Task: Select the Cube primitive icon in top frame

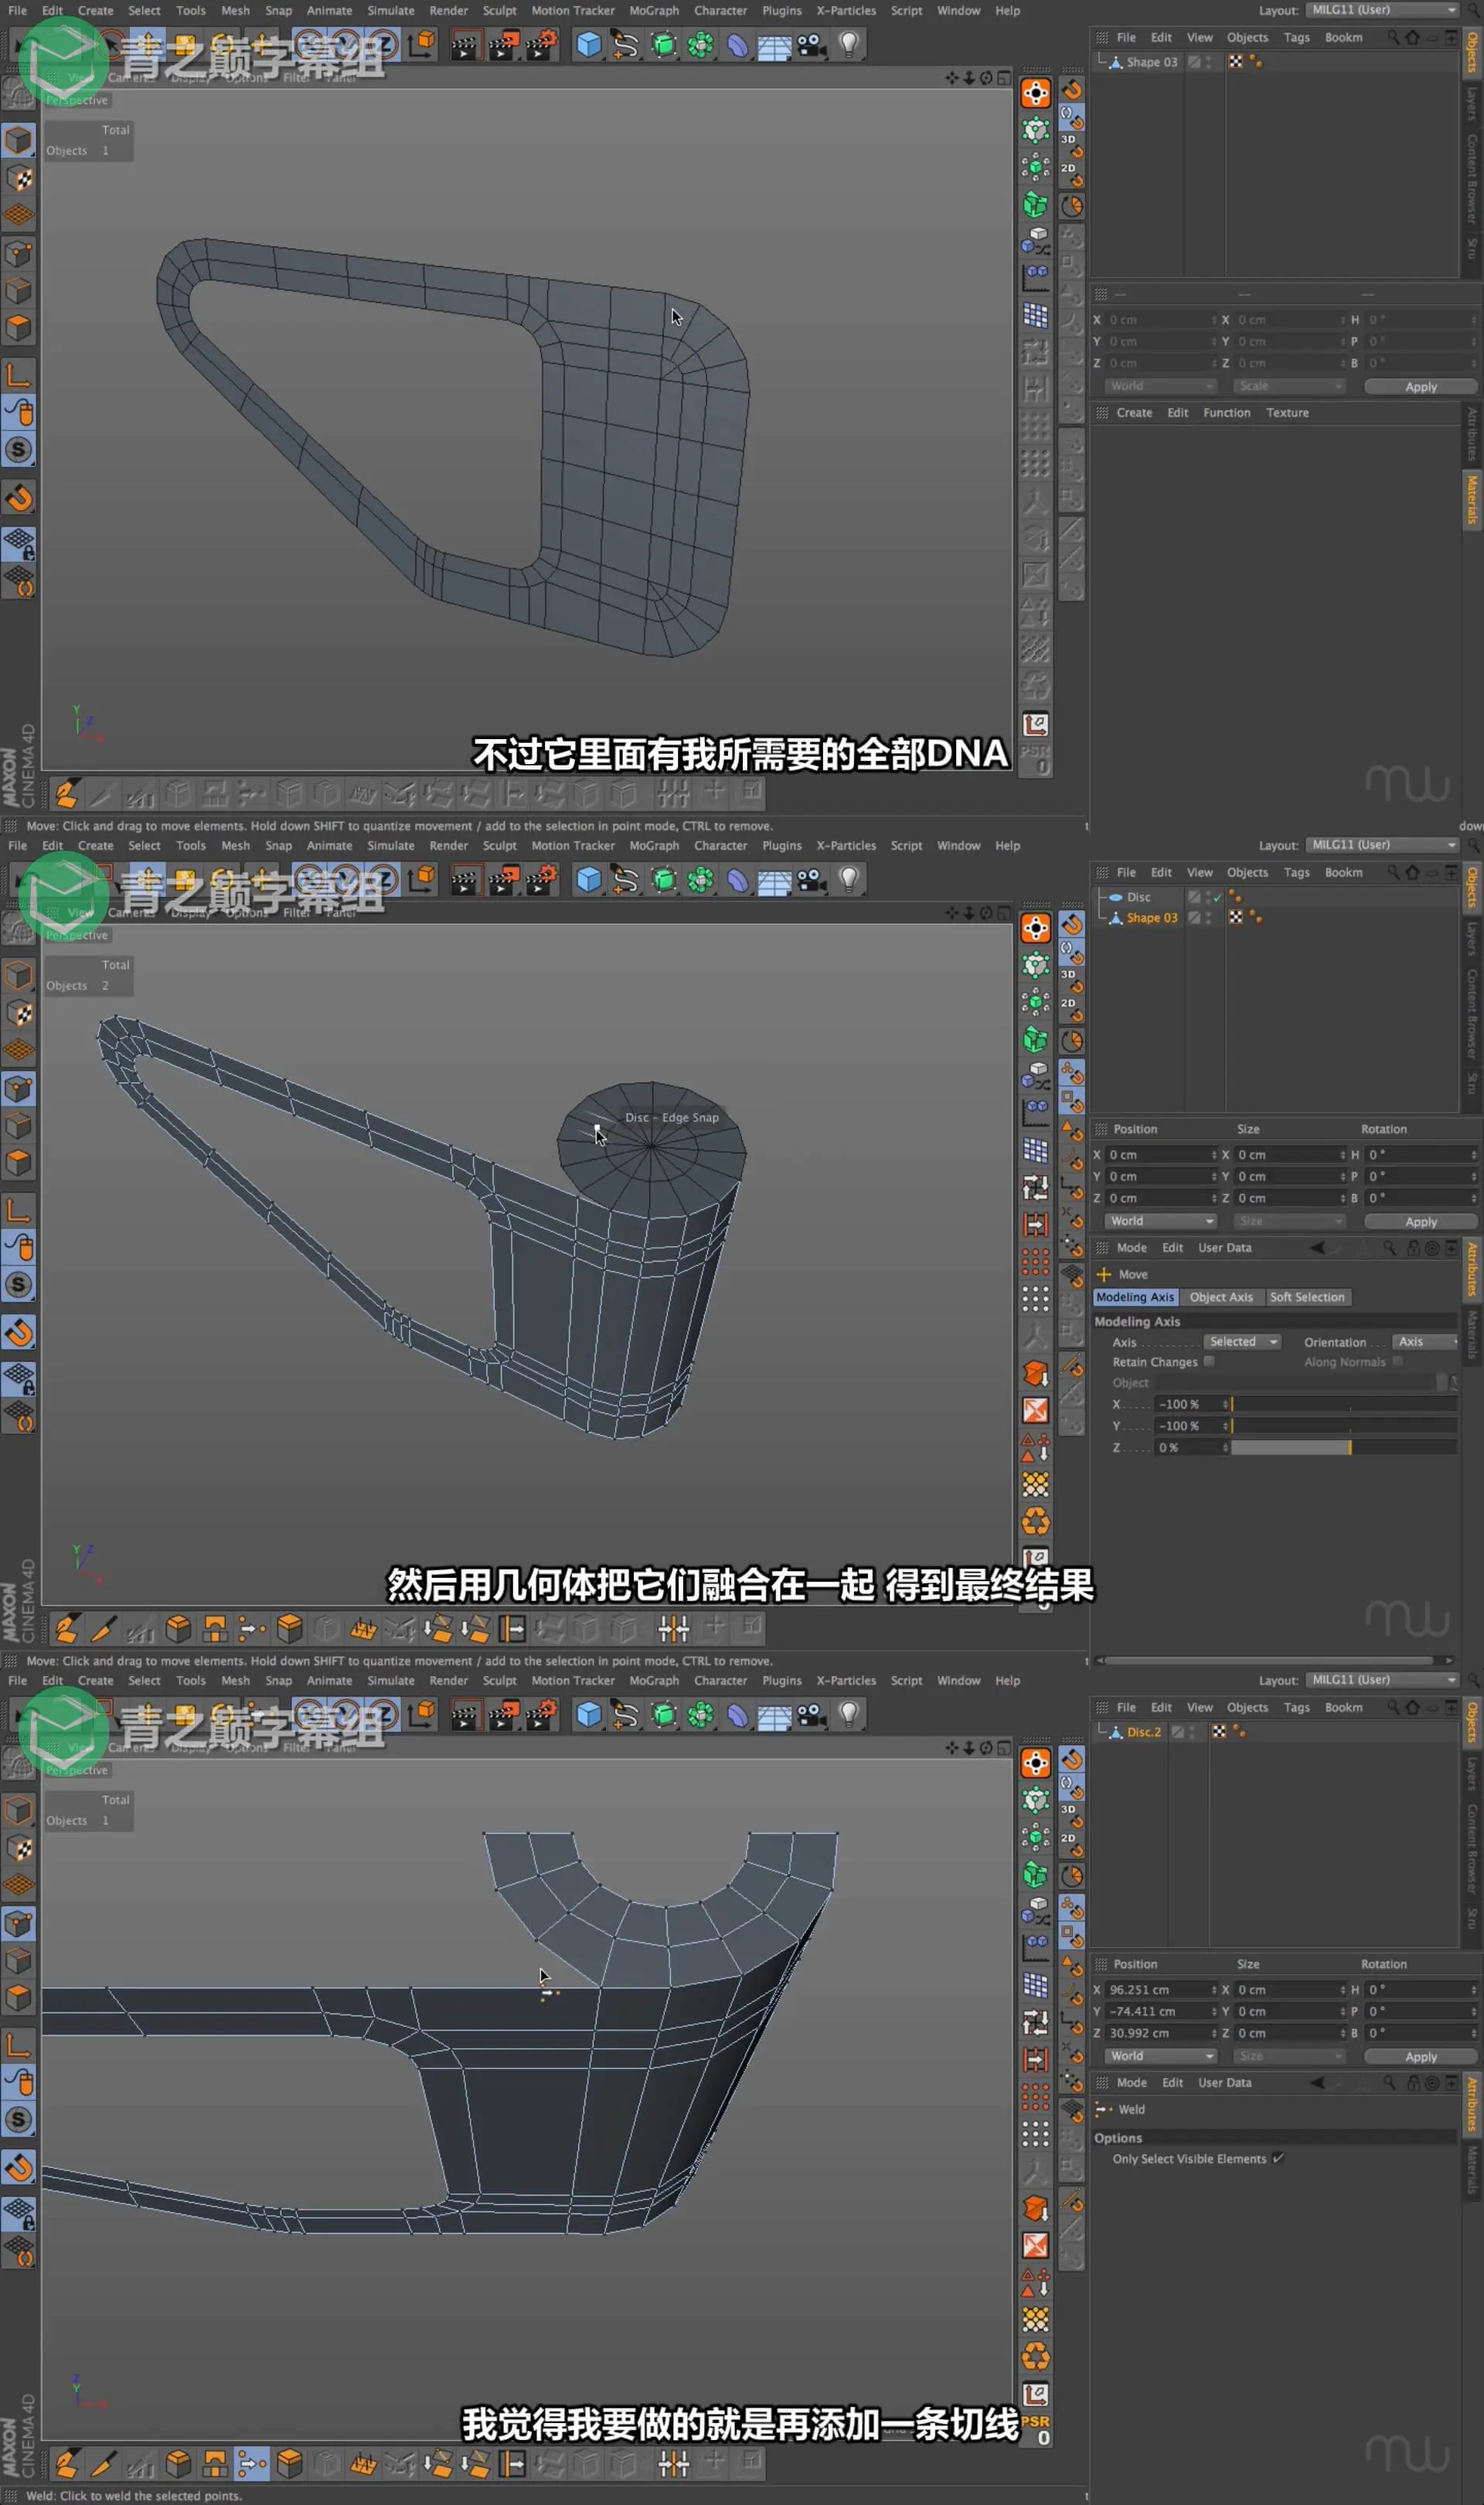Action: (x=589, y=44)
